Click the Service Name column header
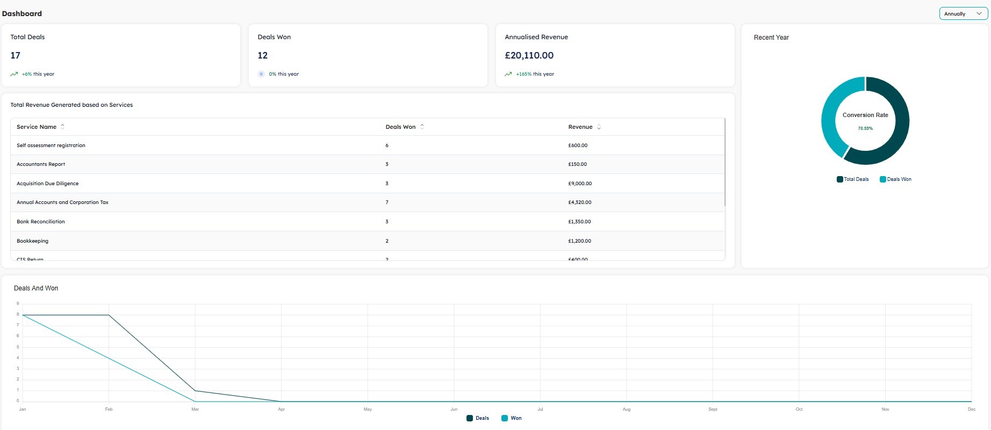 pyautogui.click(x=37, y=127)
